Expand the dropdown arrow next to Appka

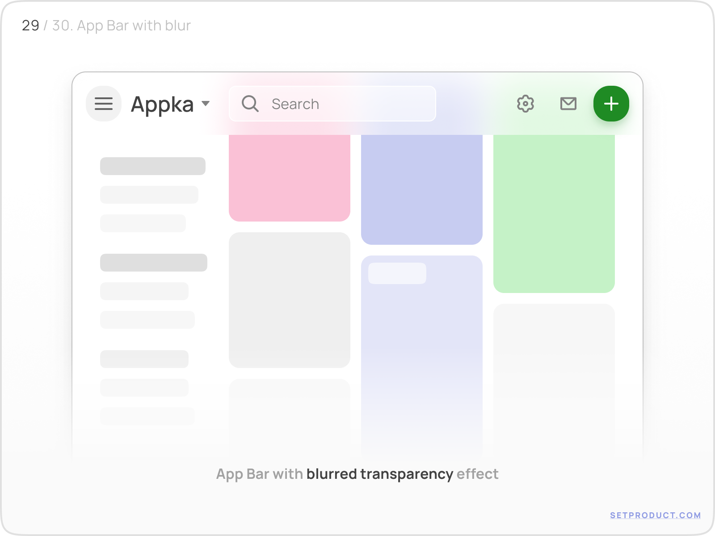tap(206, 104)
